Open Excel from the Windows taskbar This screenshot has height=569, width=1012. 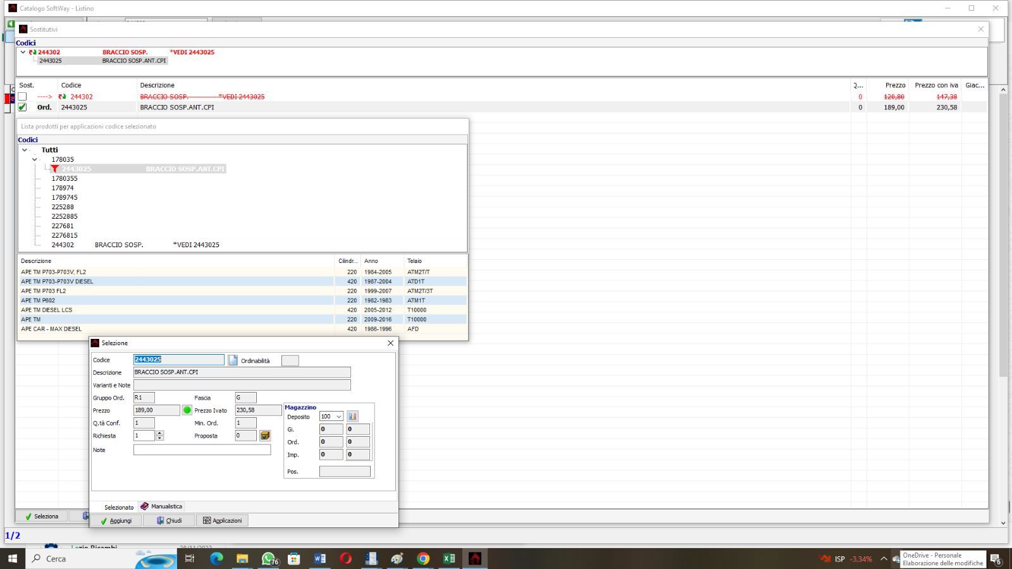pos(448,558)
